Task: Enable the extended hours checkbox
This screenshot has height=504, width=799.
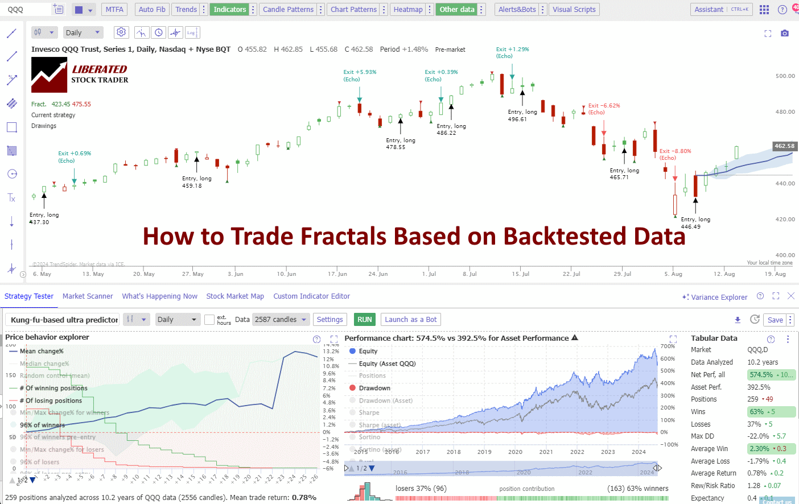Action: (209, 319)
